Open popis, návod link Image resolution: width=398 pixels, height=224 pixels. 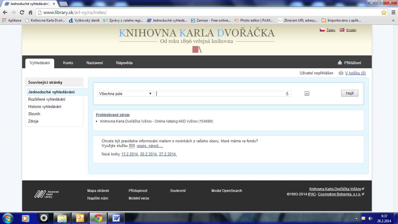[150, 146]
